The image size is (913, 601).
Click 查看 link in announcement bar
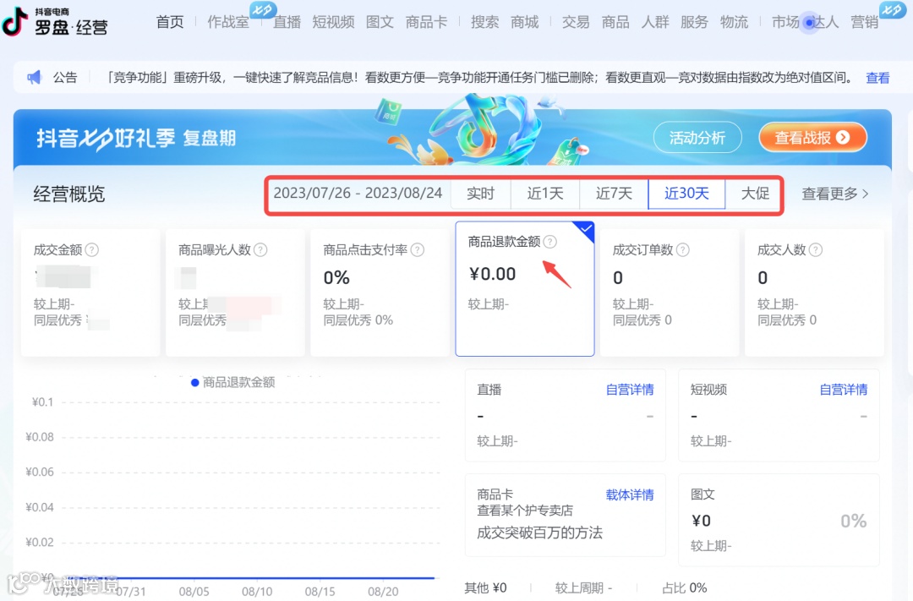877,78
